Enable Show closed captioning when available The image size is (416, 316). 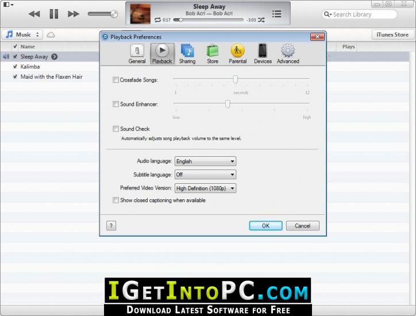pyautogui.click(x=115, y=200)
